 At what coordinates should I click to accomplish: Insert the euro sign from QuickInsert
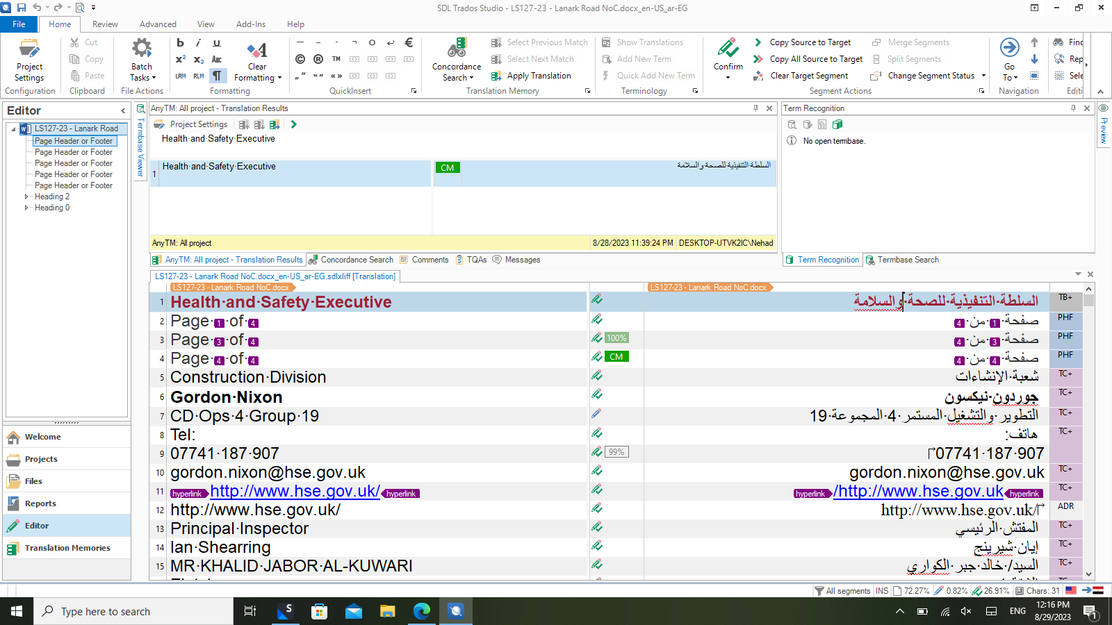(409, 42)
